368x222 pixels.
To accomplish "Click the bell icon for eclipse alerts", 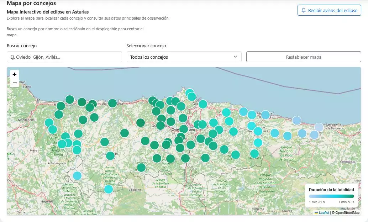I will point(304,11).
